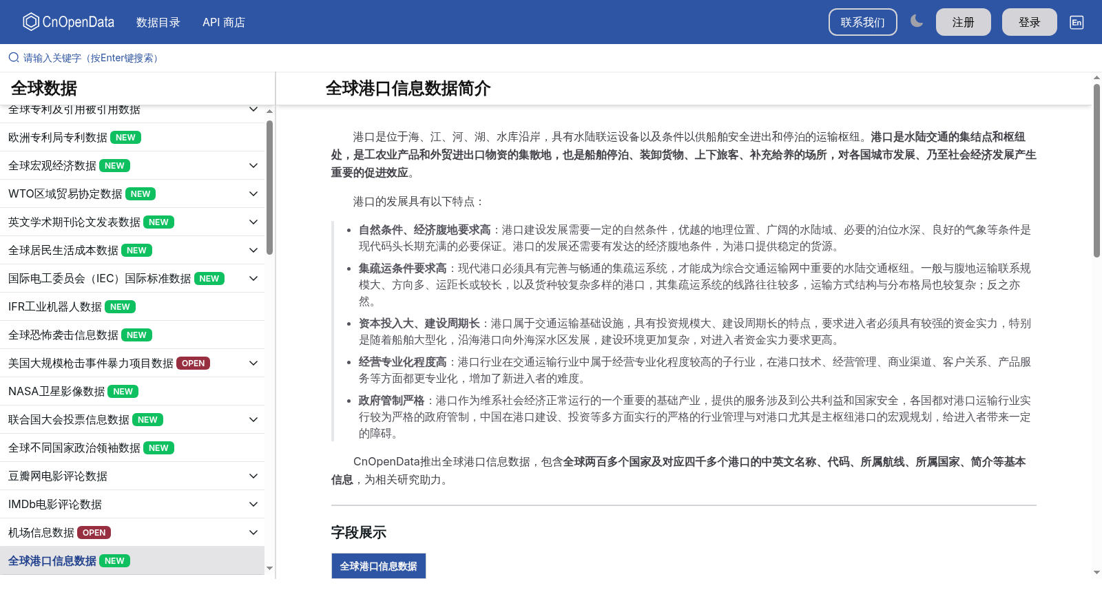This screenshot has width=1102, height=590.
Task: Expand the 美国大规模枪击事件暴力项目数据 chevron
Action: click(x=253, y=363)
